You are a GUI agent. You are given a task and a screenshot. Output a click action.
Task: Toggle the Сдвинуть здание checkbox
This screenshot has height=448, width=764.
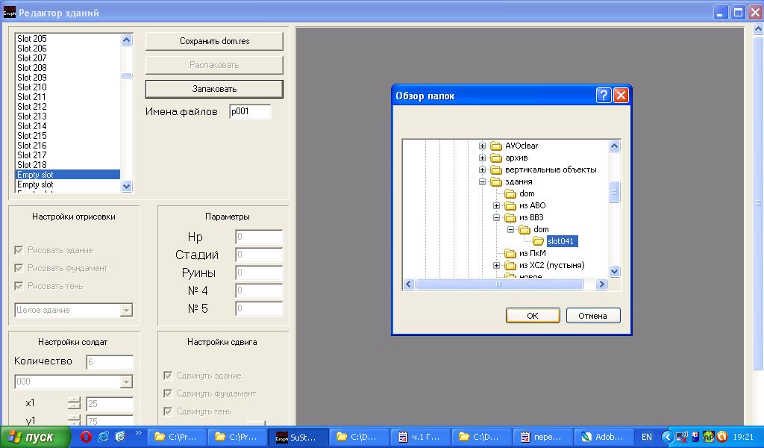pos(168,376)
